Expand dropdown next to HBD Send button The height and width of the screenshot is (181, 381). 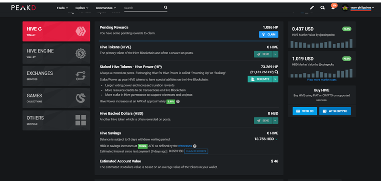click(x=275, y=121)
